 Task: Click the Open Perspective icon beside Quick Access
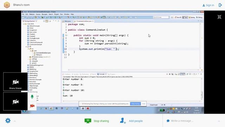[x=172, y=17]
